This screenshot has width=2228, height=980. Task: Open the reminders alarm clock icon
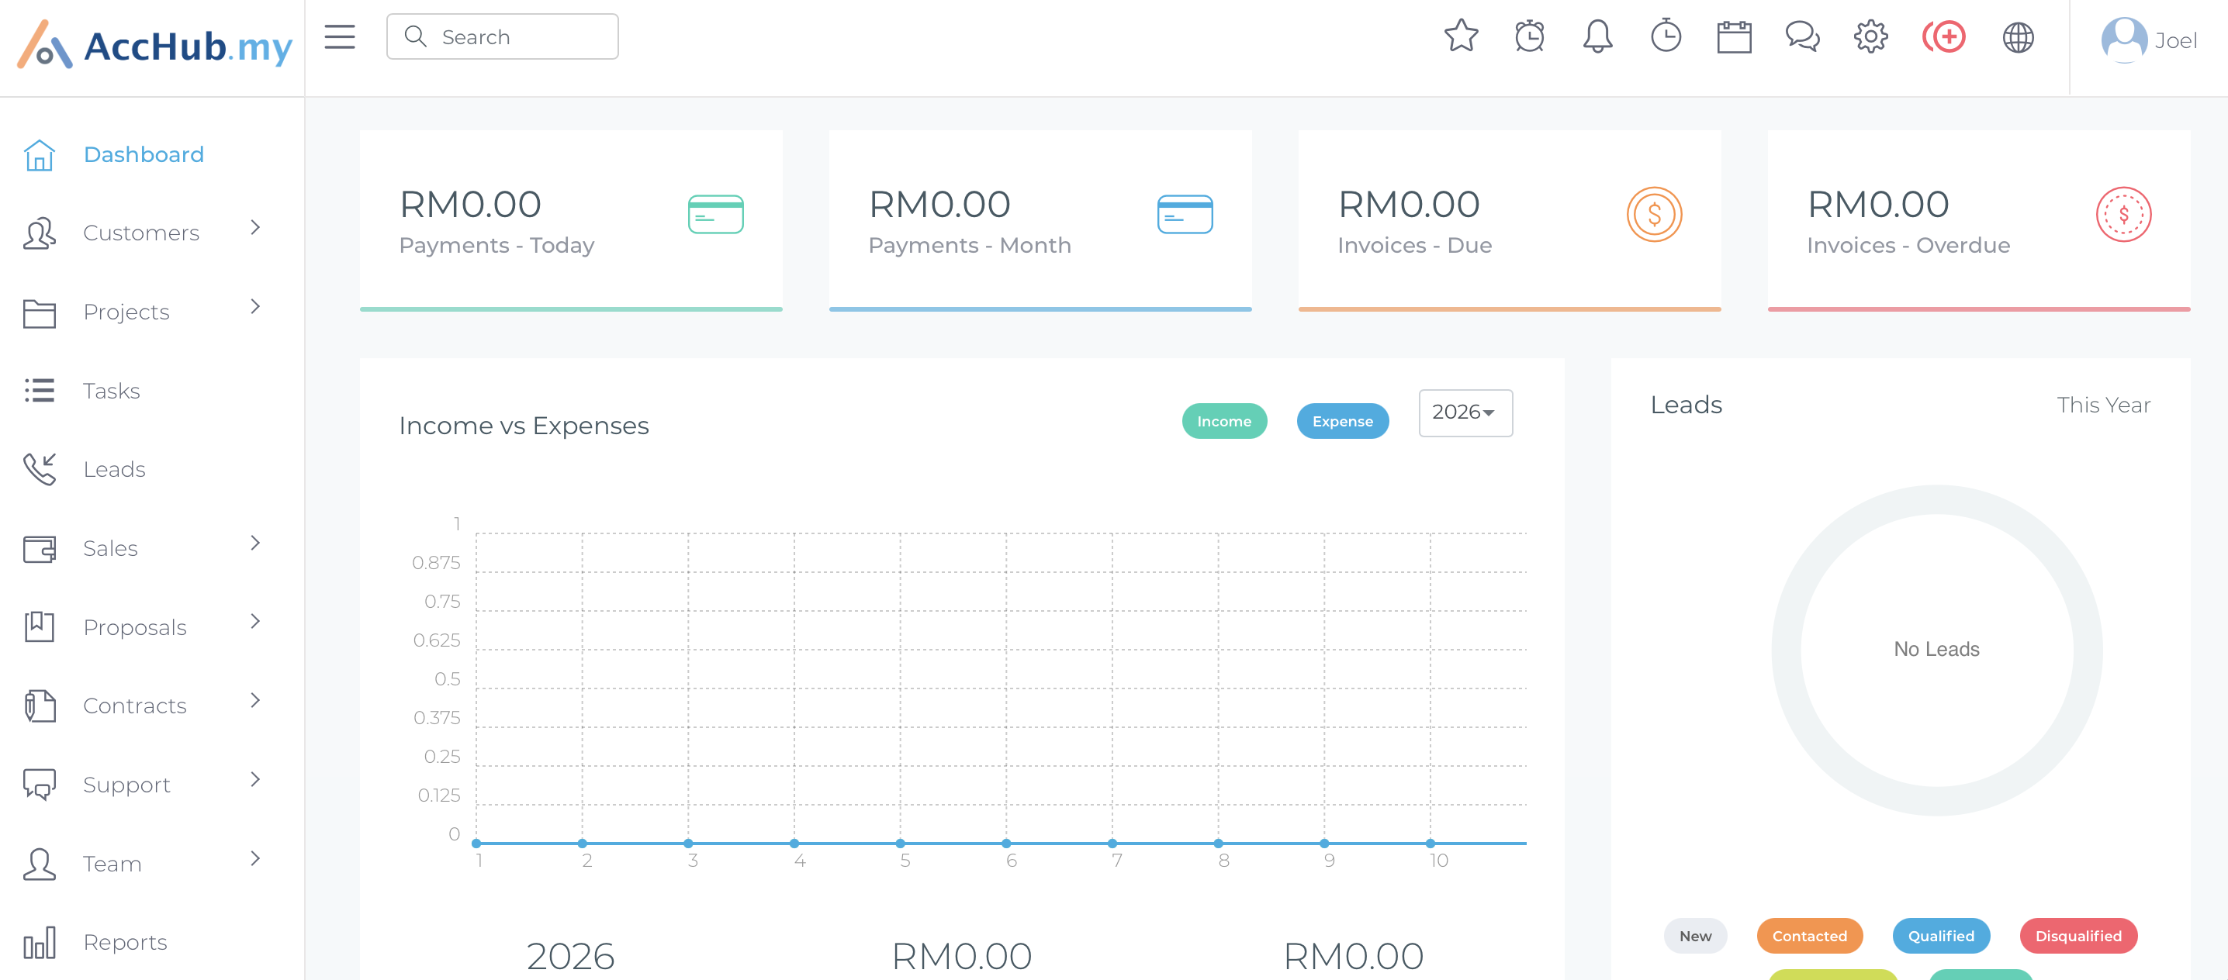(x=1529, y=36)
